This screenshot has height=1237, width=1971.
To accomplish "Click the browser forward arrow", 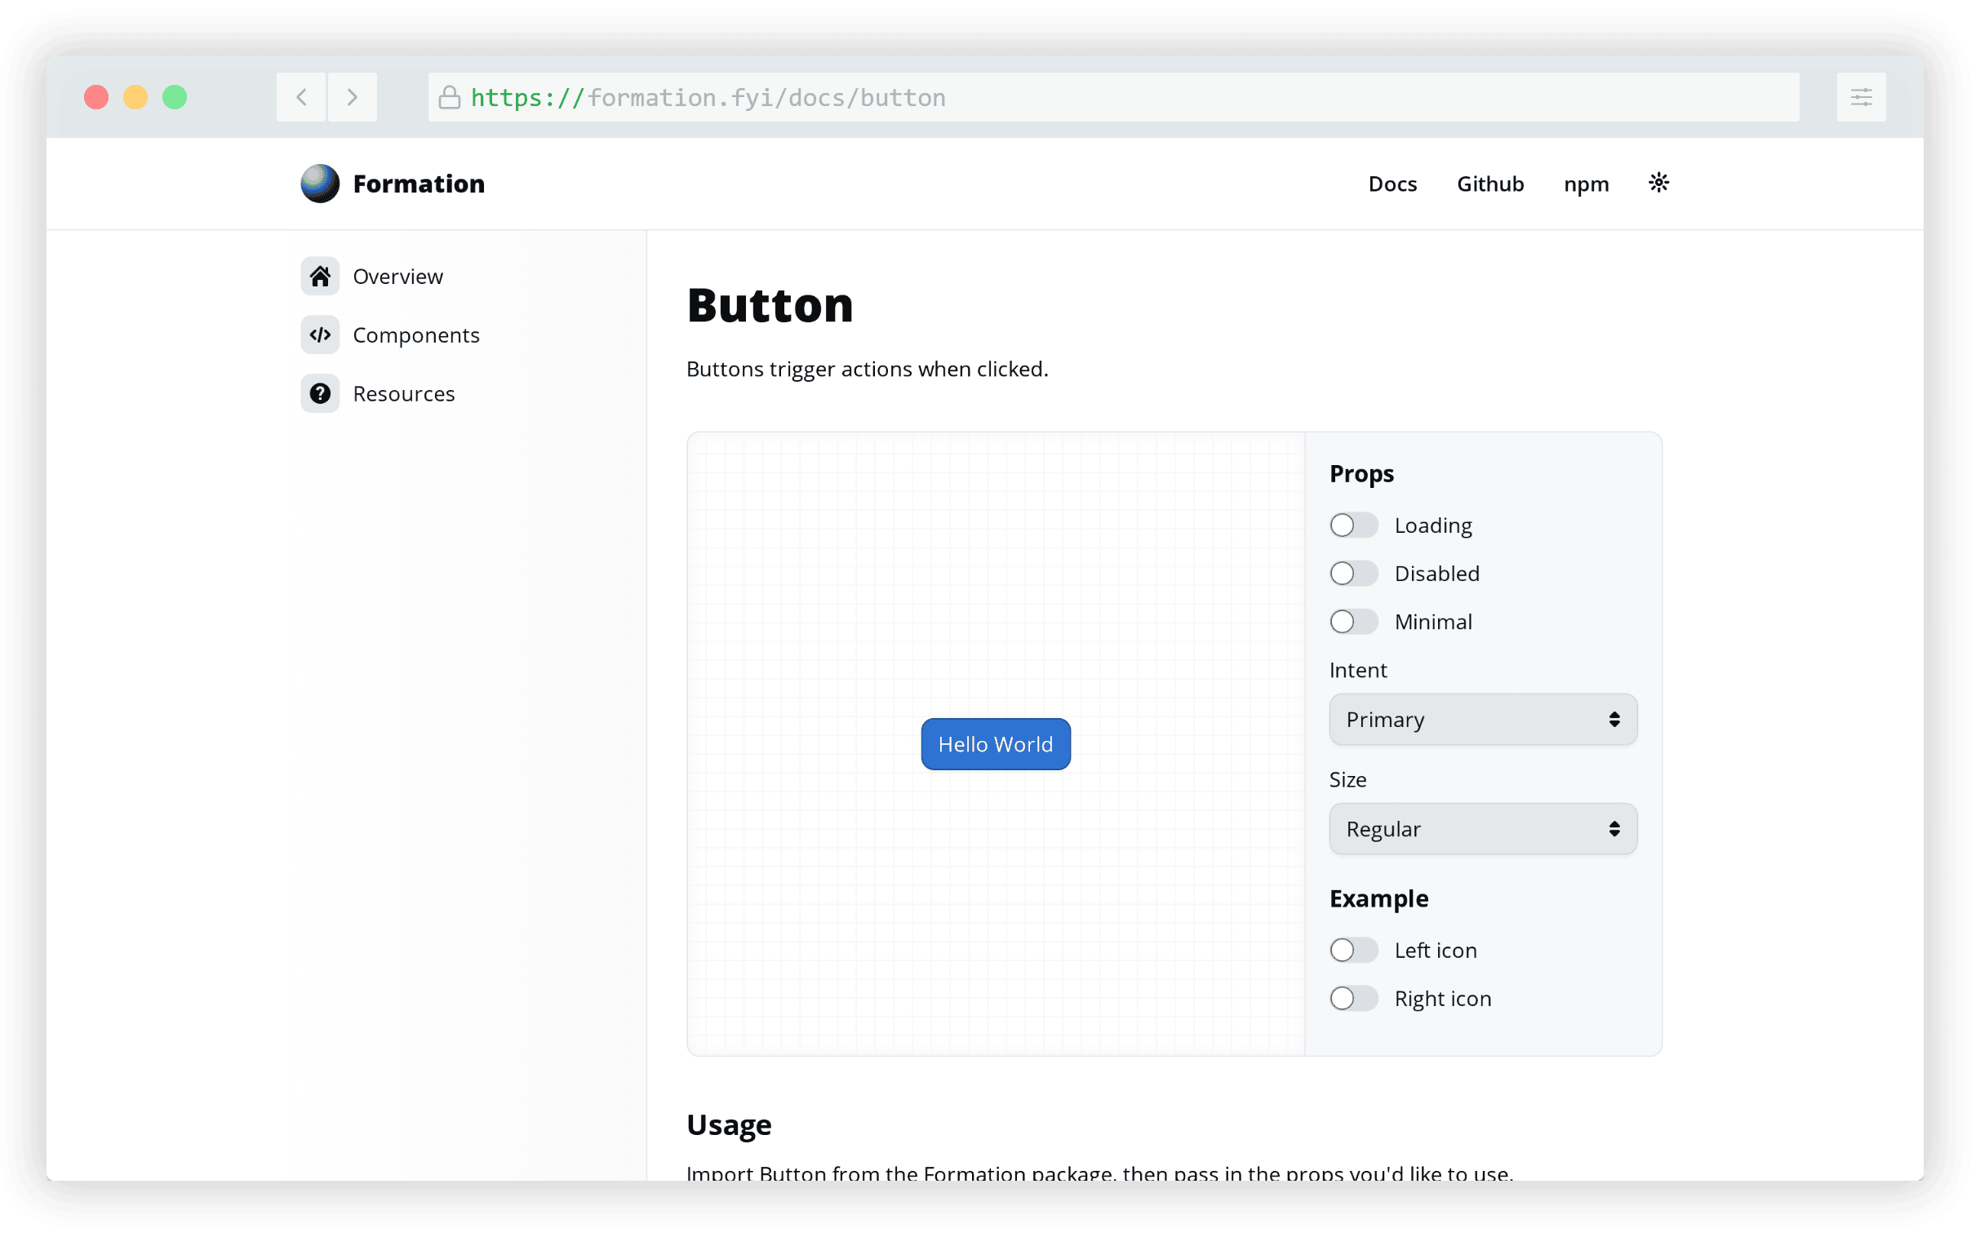I will [x=352, y=97].
